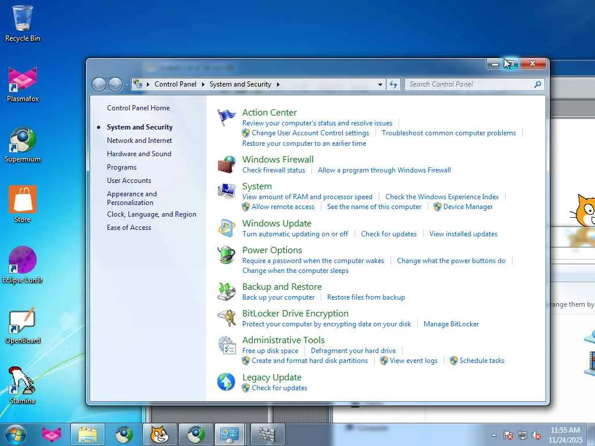The height and width of the screenshot is (446, 595).
Task: Select User Accounts category
Action: pos(128,181)
